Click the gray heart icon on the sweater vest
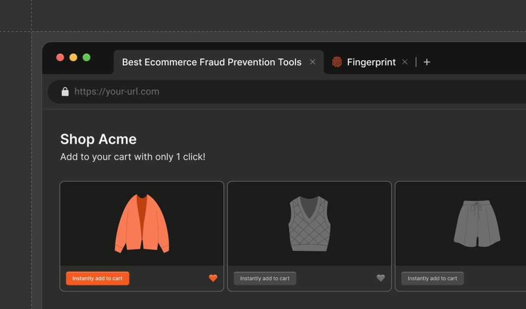 tap(380, 278)
